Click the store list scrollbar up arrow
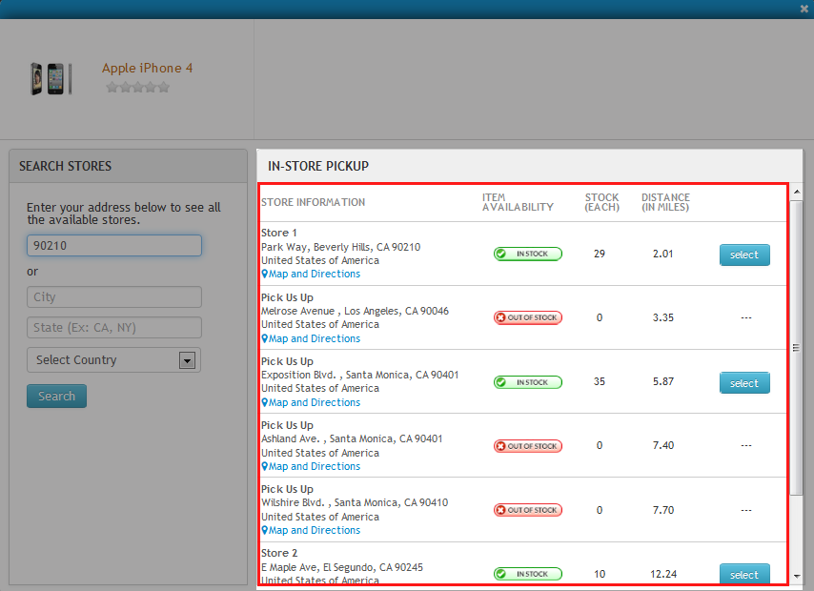The width and height of the screenshot is (814, 591). point(797,191)
